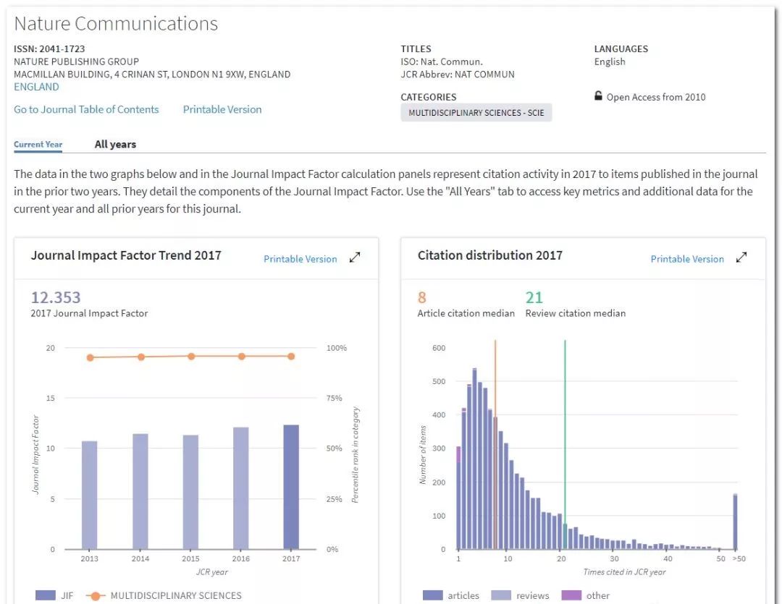
Task: Expand the Journal Impact Factor Trend chart
Action: (x=355, y=258)
